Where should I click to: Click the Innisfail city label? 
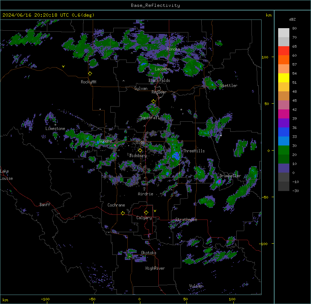(150, 118)
